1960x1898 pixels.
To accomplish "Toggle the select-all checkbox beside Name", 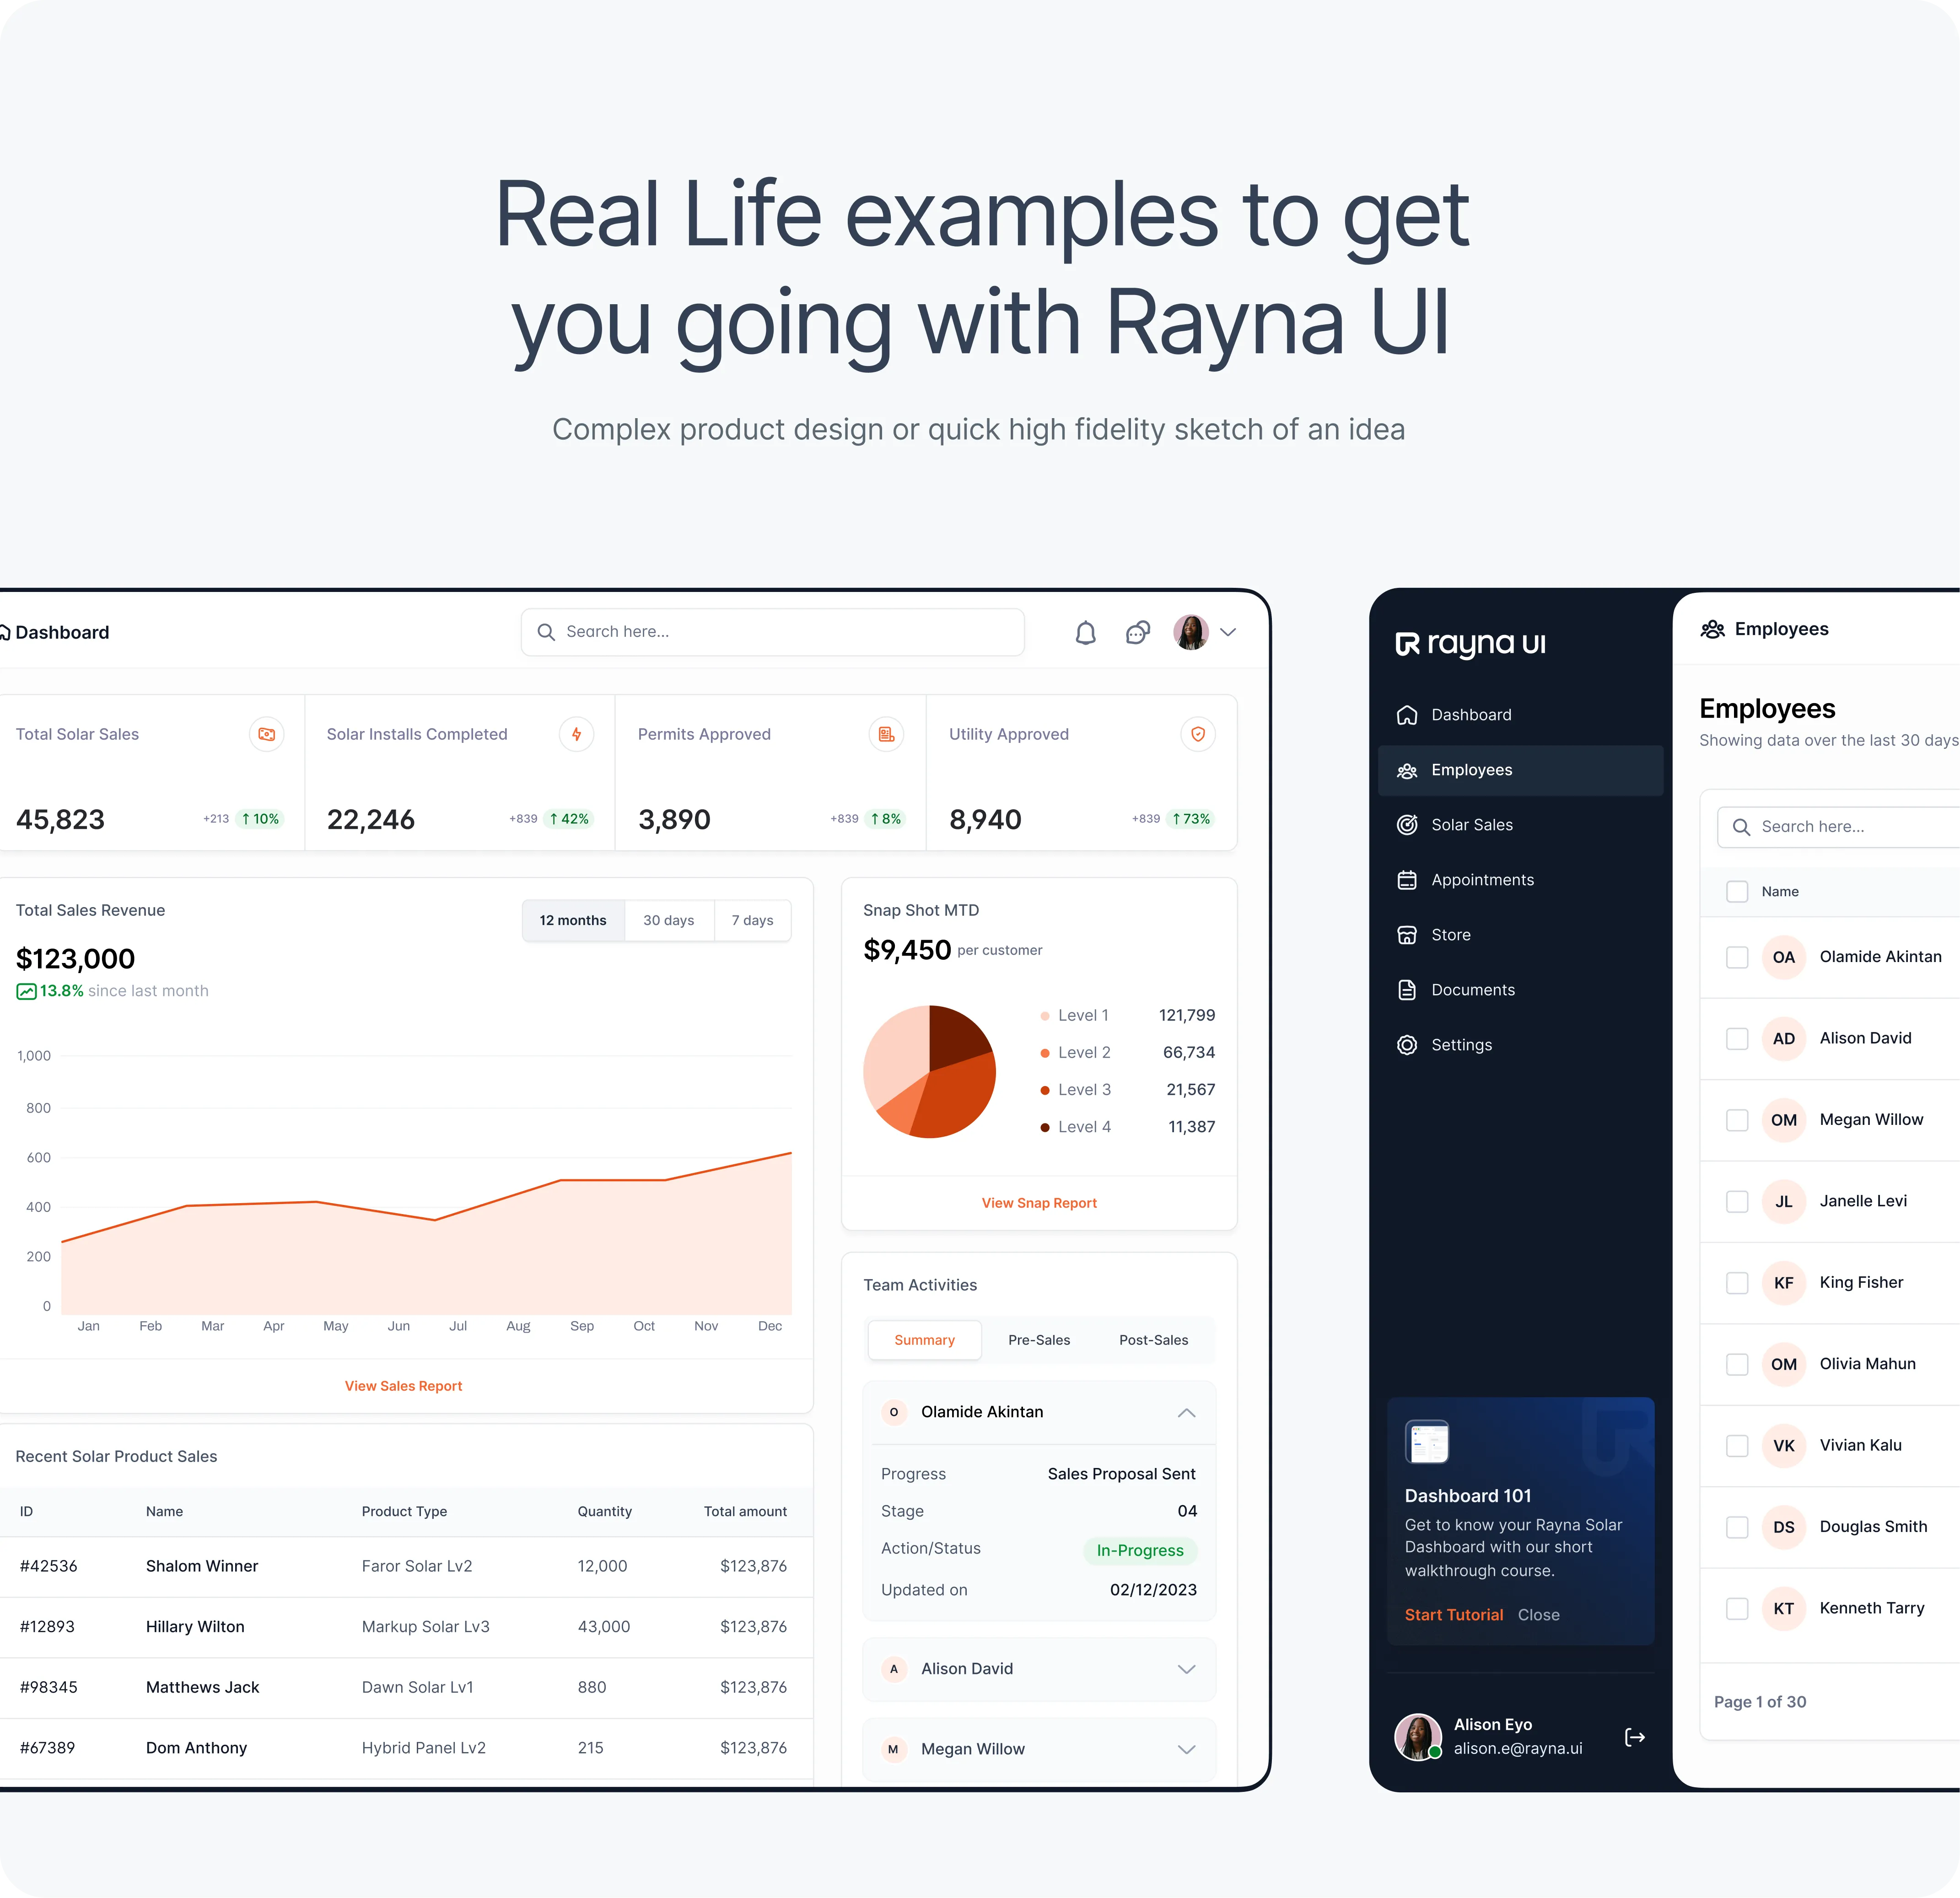I will pos(1737,891).
